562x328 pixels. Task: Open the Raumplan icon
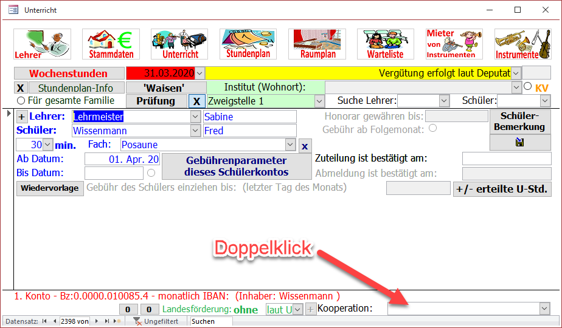pos(317,44)
